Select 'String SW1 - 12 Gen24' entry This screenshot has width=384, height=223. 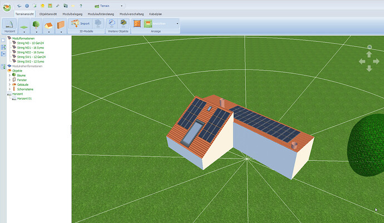31,57
